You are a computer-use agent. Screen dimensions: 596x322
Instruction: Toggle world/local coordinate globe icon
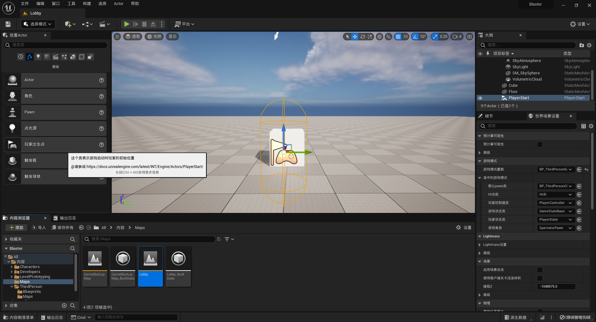[379, 37]
